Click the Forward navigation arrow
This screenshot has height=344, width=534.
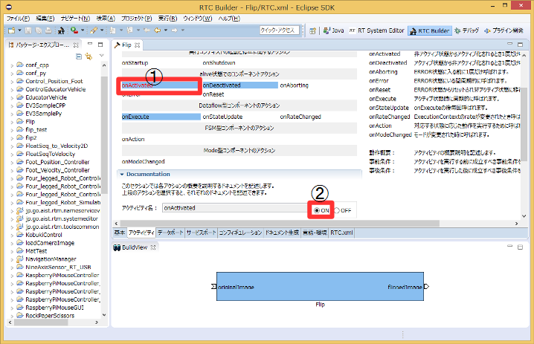174,30
